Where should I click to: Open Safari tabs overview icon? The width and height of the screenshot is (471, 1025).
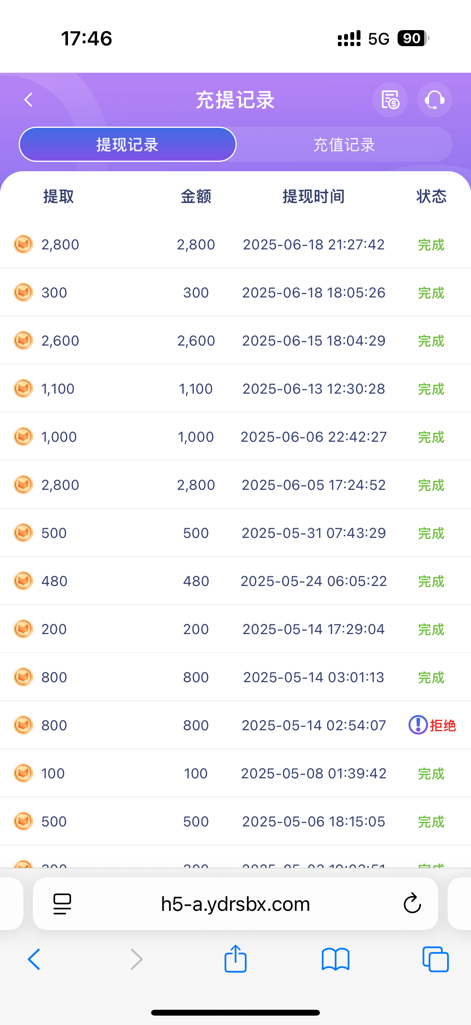coord(435,959)
